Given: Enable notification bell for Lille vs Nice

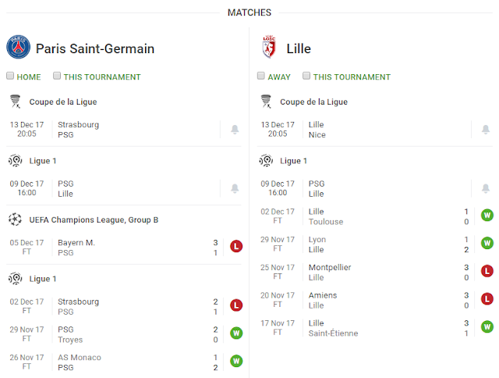Looking at the screenshot, I should pos(486,130).
